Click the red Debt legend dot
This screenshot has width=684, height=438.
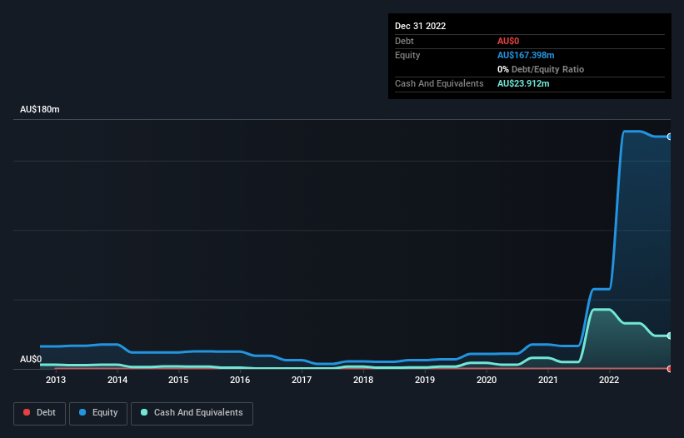click(x=27, y=412)
